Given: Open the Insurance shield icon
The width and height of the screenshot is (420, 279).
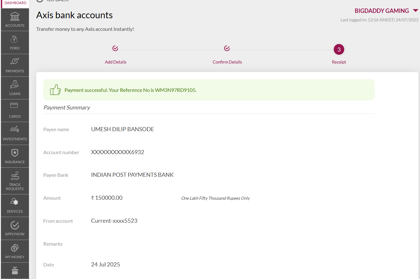Looking at the screenshot, I should click(x=15, y=153).
